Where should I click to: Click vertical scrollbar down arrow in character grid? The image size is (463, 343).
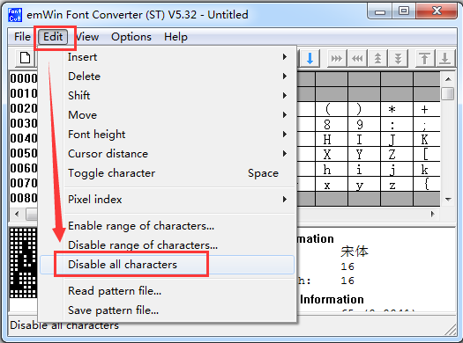tap(448, 200)
